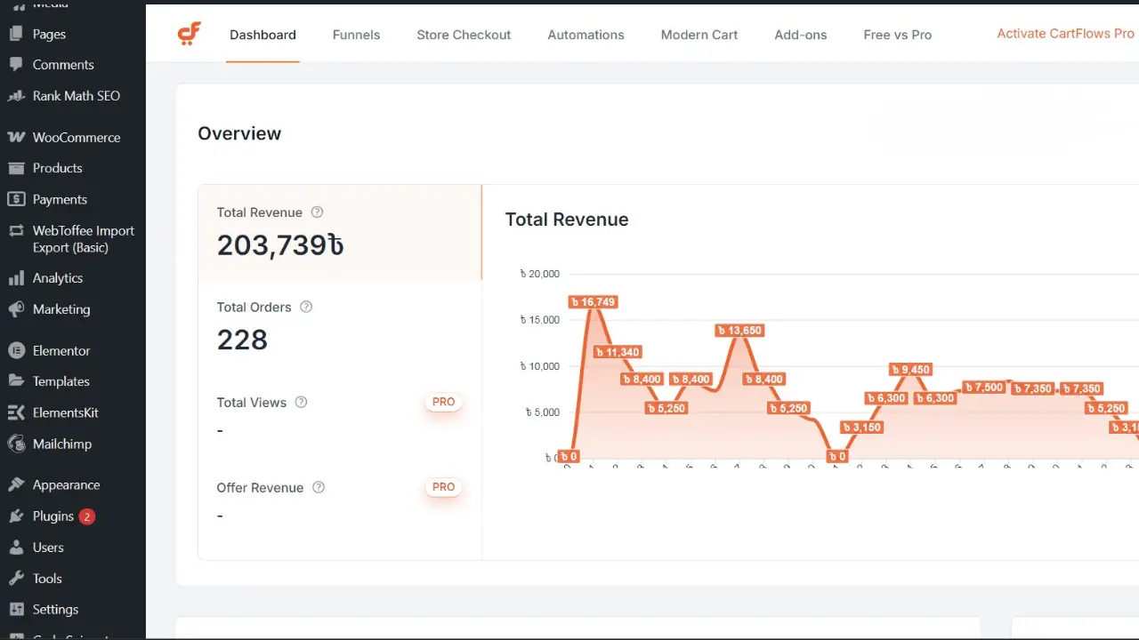Open Plugins menu with update badge

(x=53, y=516)
